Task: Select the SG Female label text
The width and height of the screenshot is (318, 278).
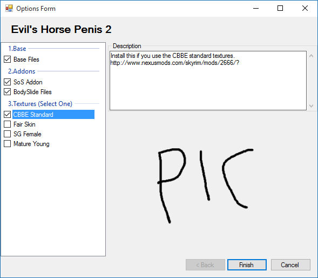Action: 28,134
